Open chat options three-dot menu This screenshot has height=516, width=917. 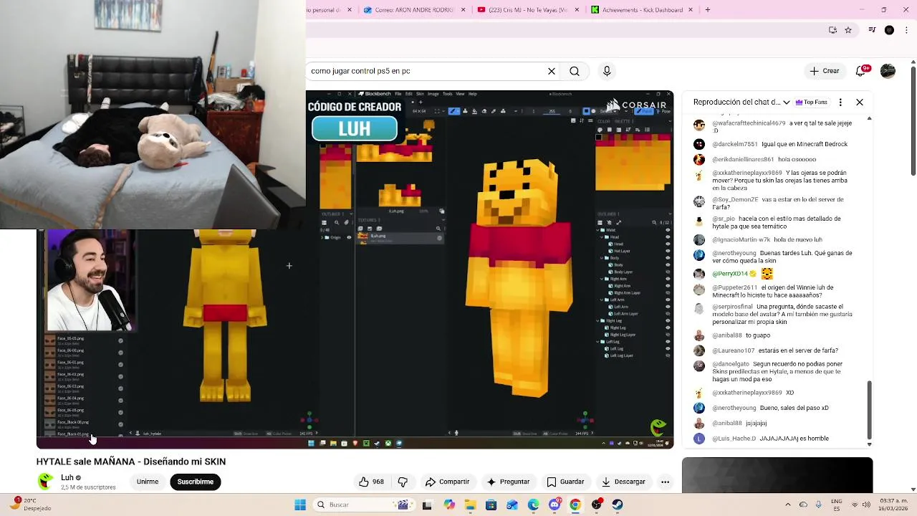[840, 102]
